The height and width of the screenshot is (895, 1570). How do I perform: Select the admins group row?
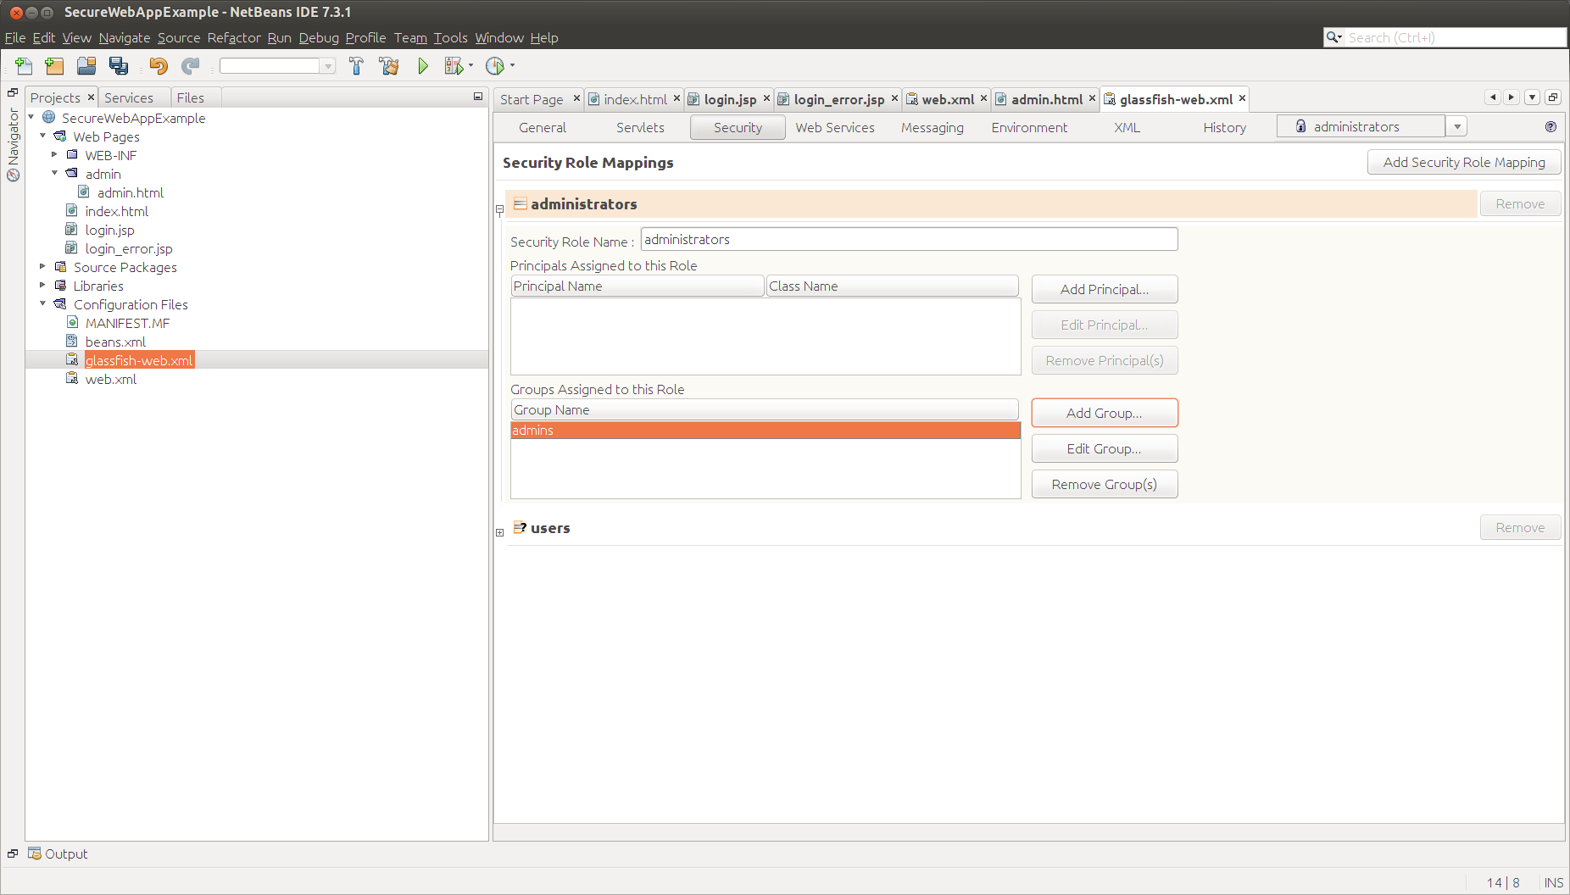pos(766,431)
